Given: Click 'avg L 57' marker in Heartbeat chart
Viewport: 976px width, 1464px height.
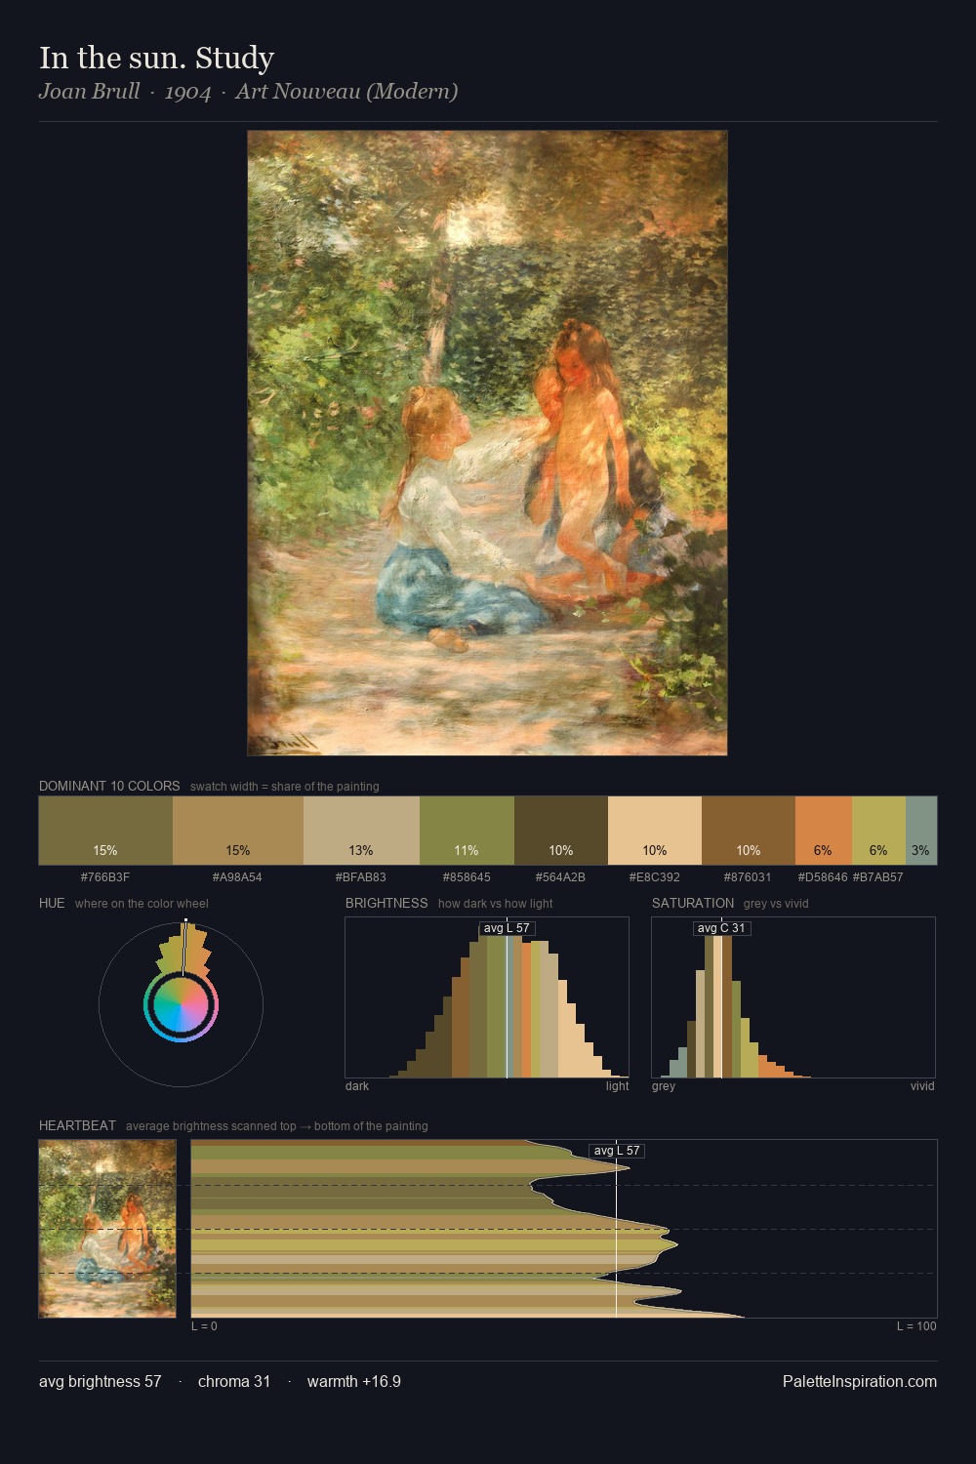Looking at the screenshot, I should [x=617, y=1151].
